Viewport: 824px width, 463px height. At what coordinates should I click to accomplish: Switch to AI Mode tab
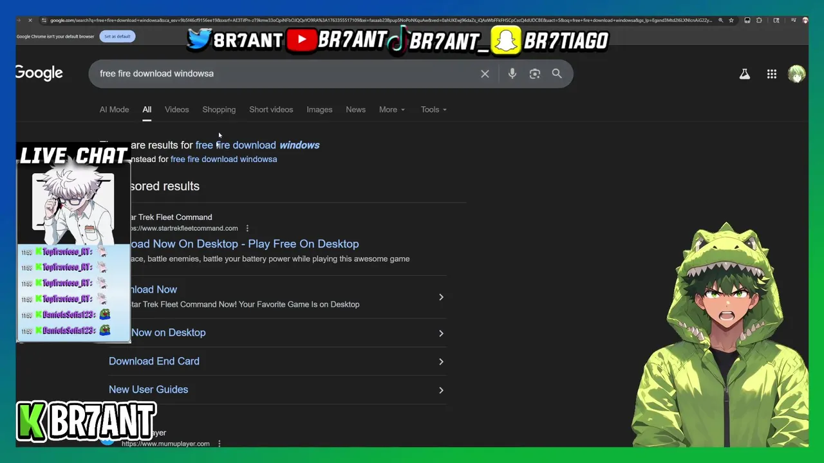(x=114, y=109)
